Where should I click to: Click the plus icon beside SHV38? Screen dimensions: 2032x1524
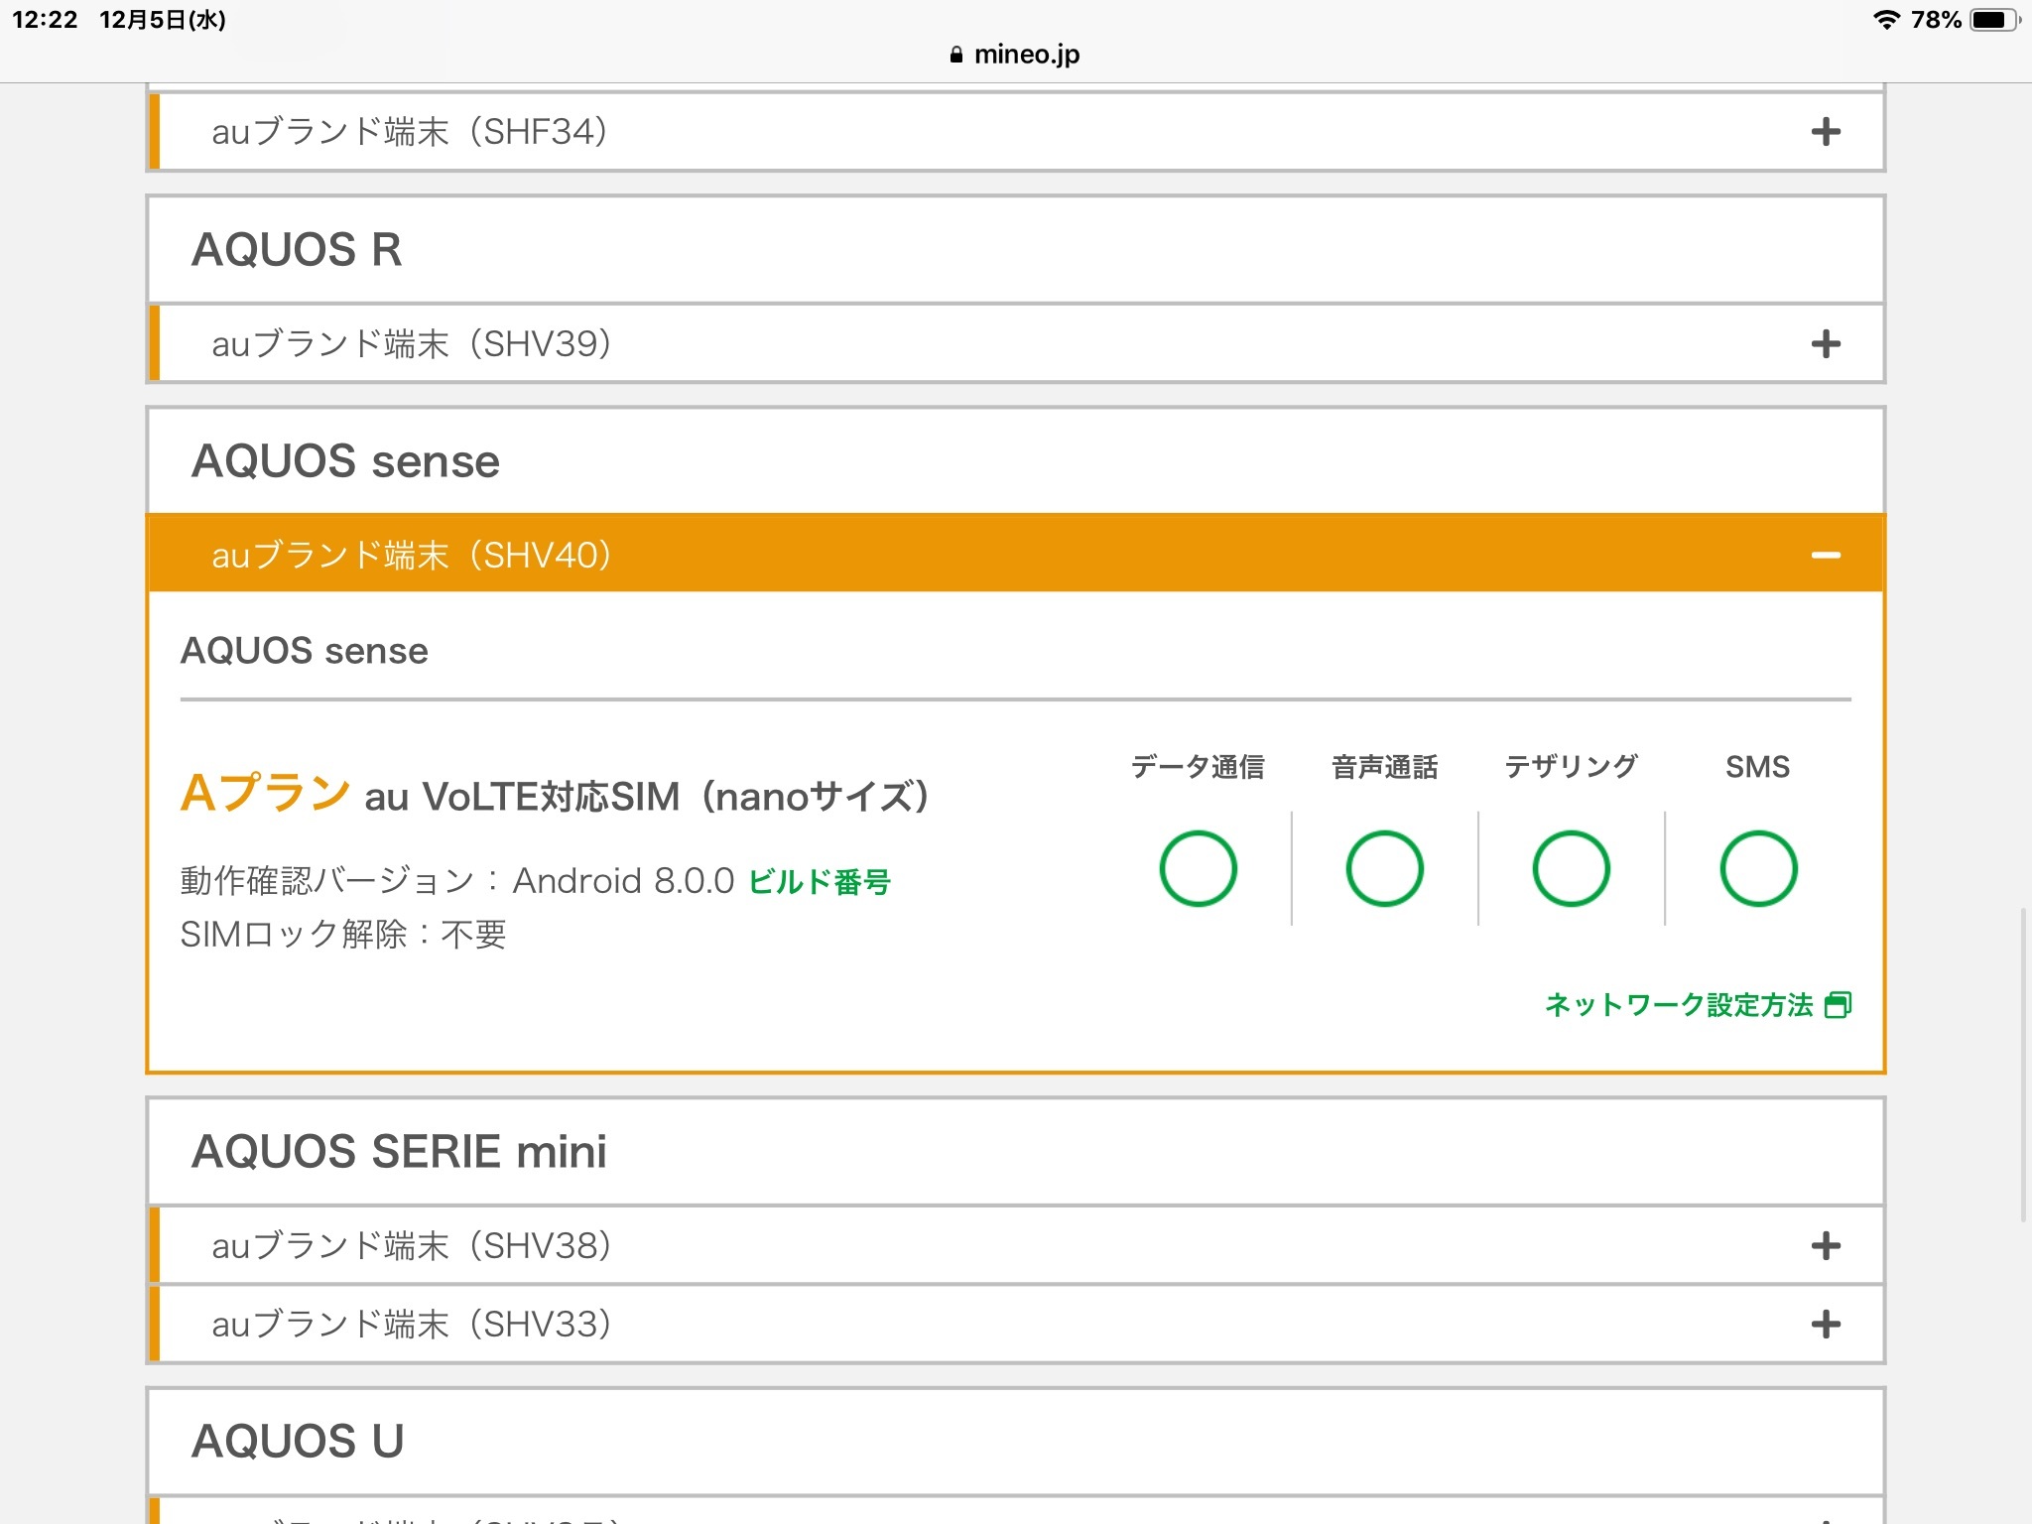coord(1825,1246)
